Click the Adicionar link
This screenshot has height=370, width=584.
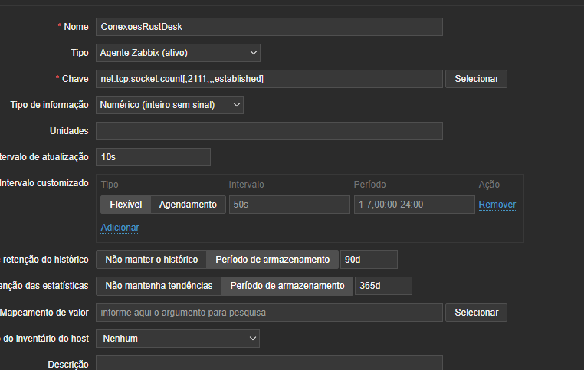point(120,228)
